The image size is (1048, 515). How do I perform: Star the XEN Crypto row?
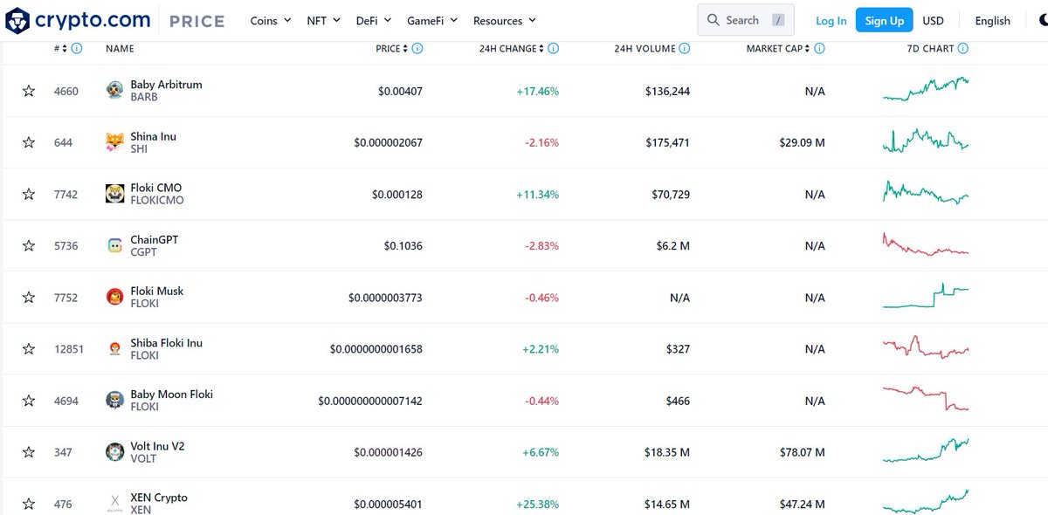29,504
